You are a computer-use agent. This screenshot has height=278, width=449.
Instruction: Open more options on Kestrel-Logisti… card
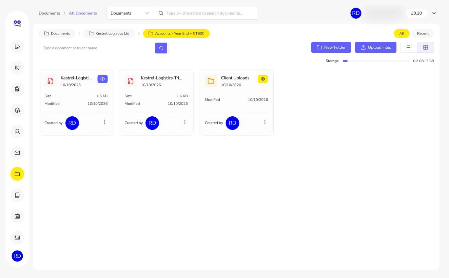[104, 122]
